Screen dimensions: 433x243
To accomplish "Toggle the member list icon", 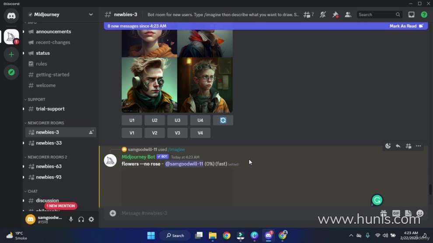I will [348, 14].
